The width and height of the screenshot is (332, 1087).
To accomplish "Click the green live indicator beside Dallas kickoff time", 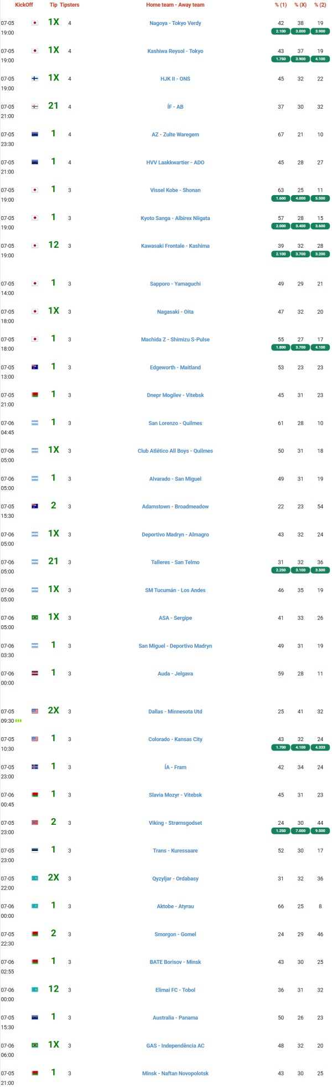I will click(18, 721).
